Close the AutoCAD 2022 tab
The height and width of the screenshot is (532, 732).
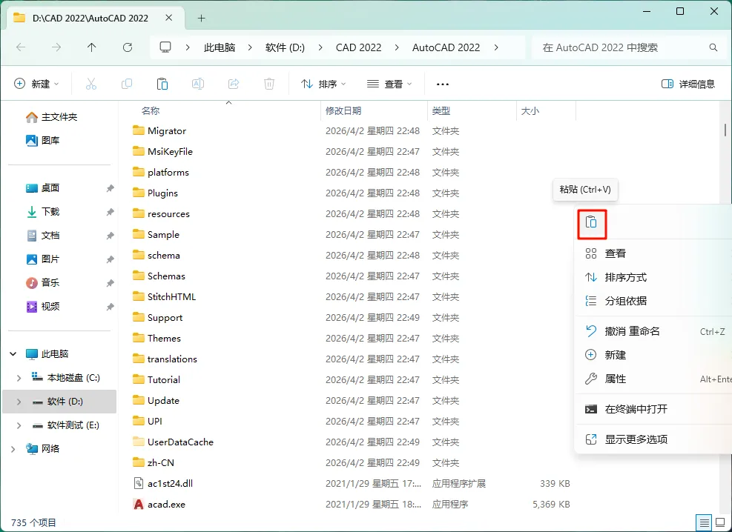[169, 18]
